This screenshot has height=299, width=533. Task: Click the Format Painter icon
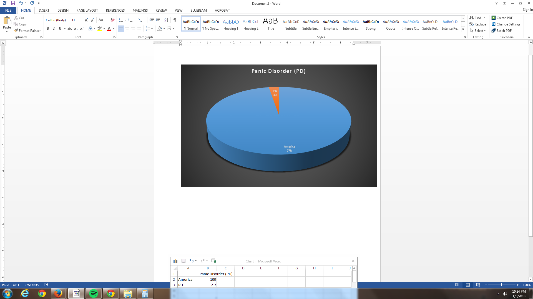[16, 30]
